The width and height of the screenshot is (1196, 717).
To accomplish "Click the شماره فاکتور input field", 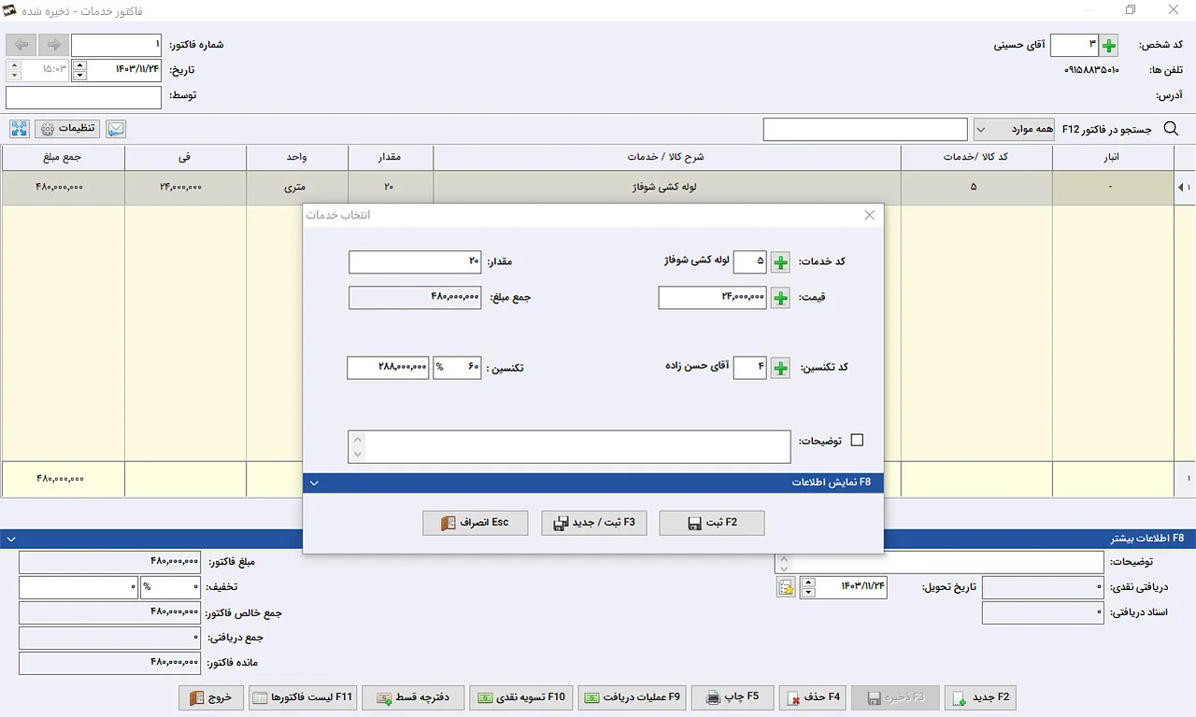I will 117,45.
